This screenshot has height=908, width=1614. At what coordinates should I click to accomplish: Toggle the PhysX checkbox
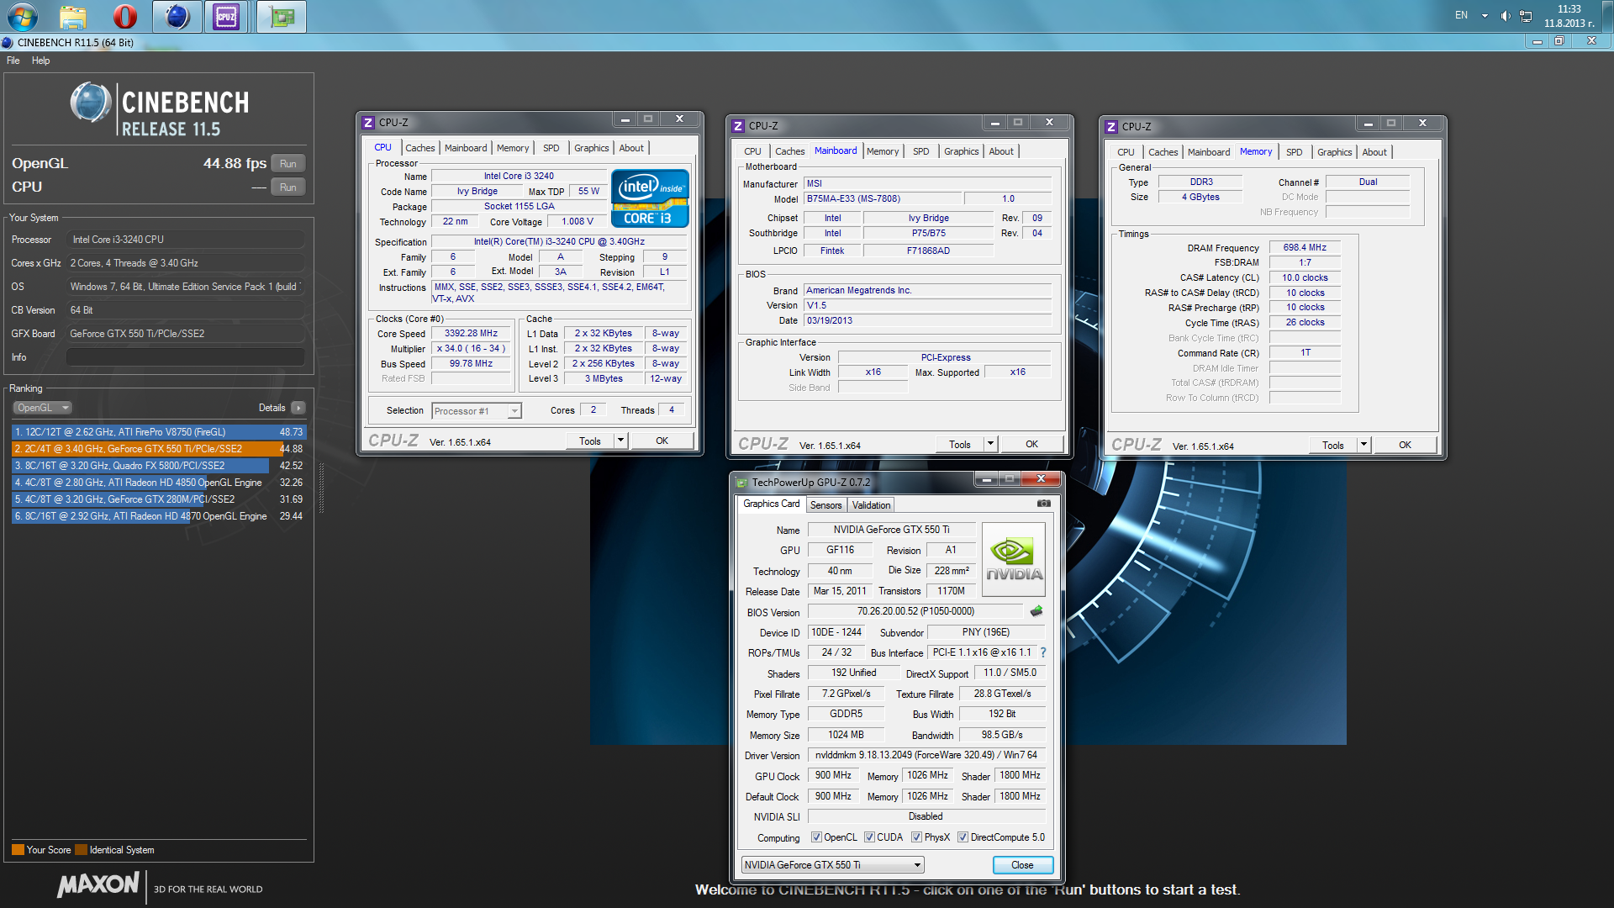coord(916,837)
